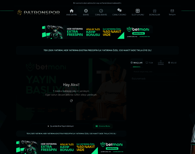Click Hemen Üye Ol on top banner
The width and height of the screenshot is (195, 154).
(x=138, y=33)
